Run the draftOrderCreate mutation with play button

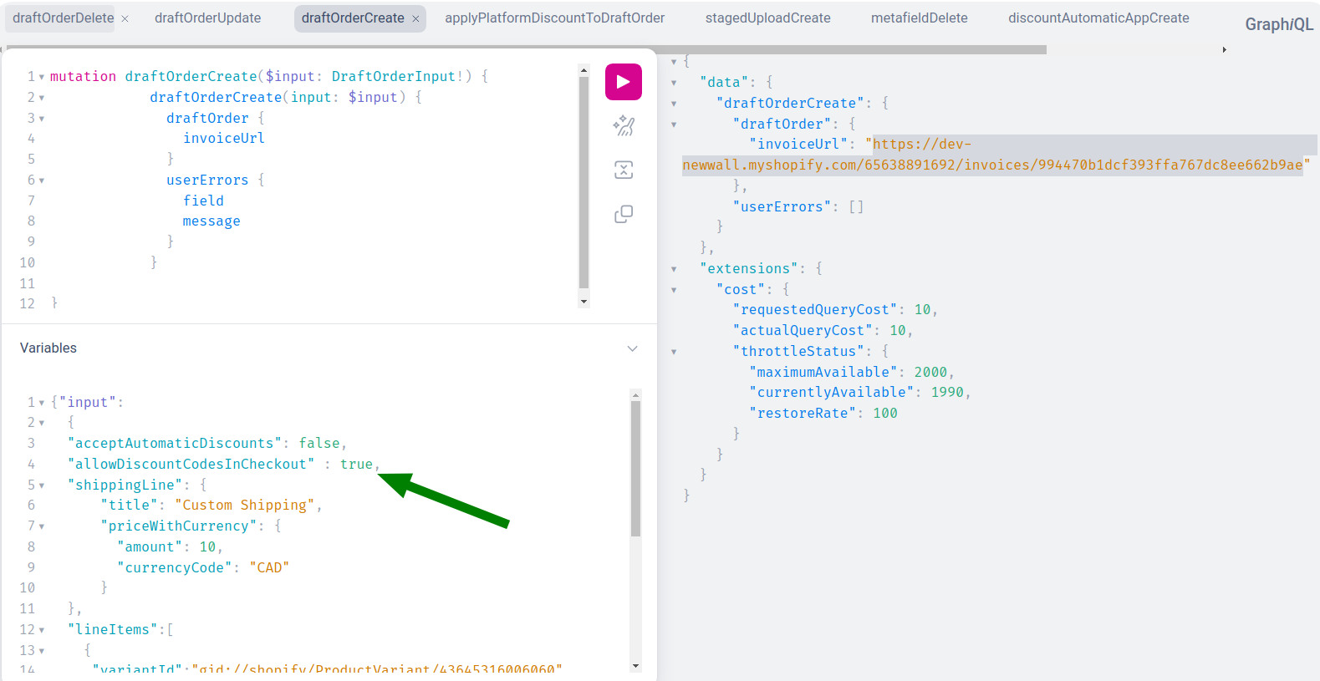click(623, 82)
